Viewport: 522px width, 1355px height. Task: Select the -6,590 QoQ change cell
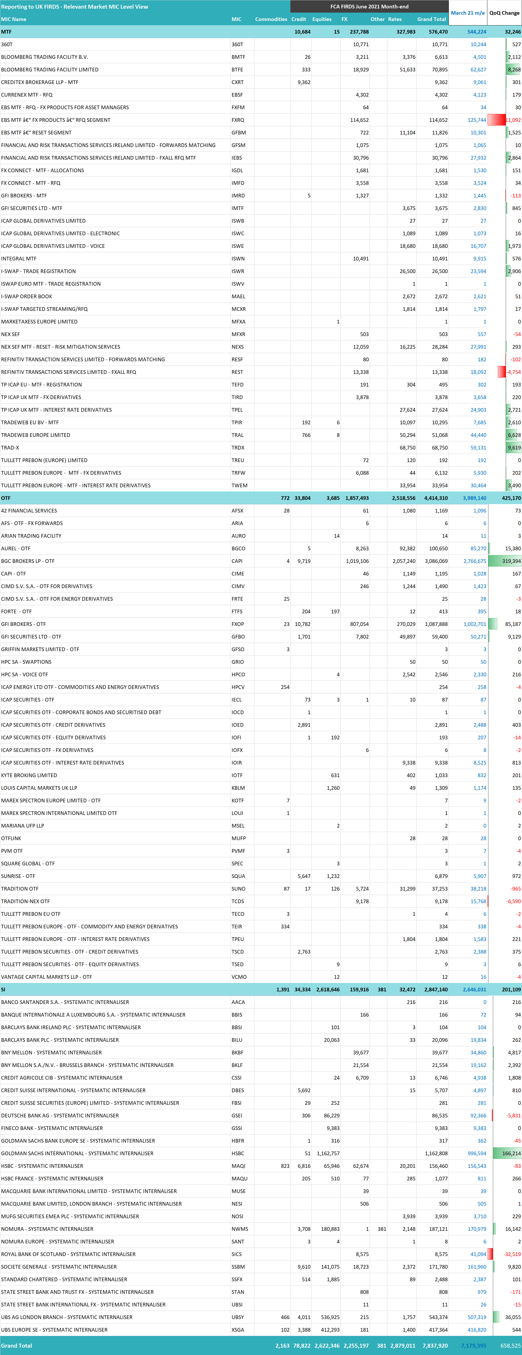click(x=505, y=902)
